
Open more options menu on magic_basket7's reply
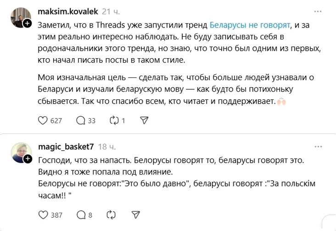(x=318, y=147)
